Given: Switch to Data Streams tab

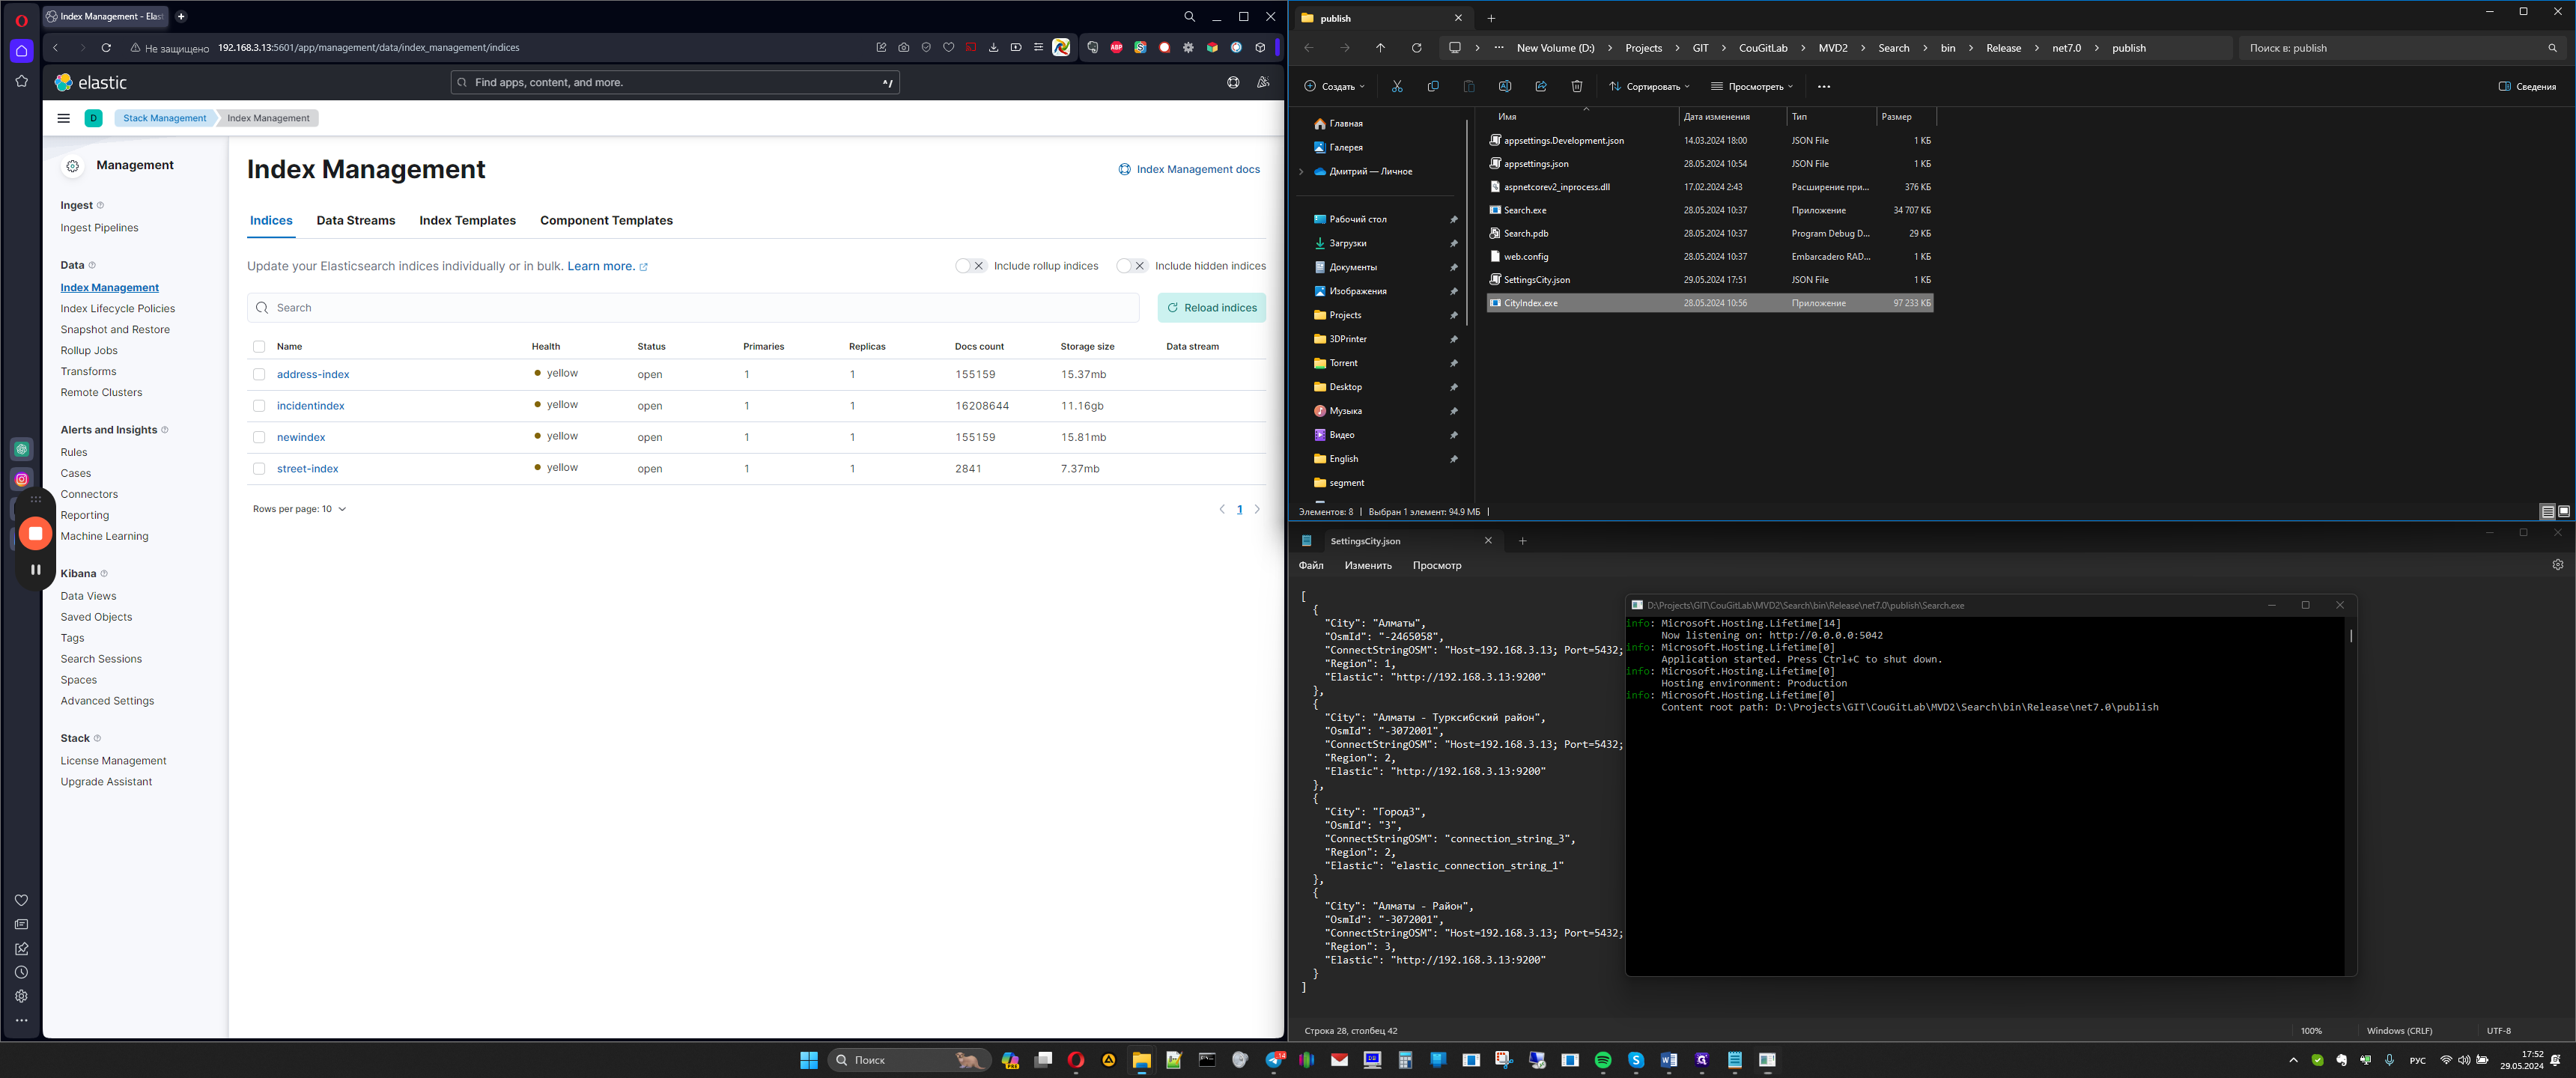Looking at the screenshot, I should (355, 220).
